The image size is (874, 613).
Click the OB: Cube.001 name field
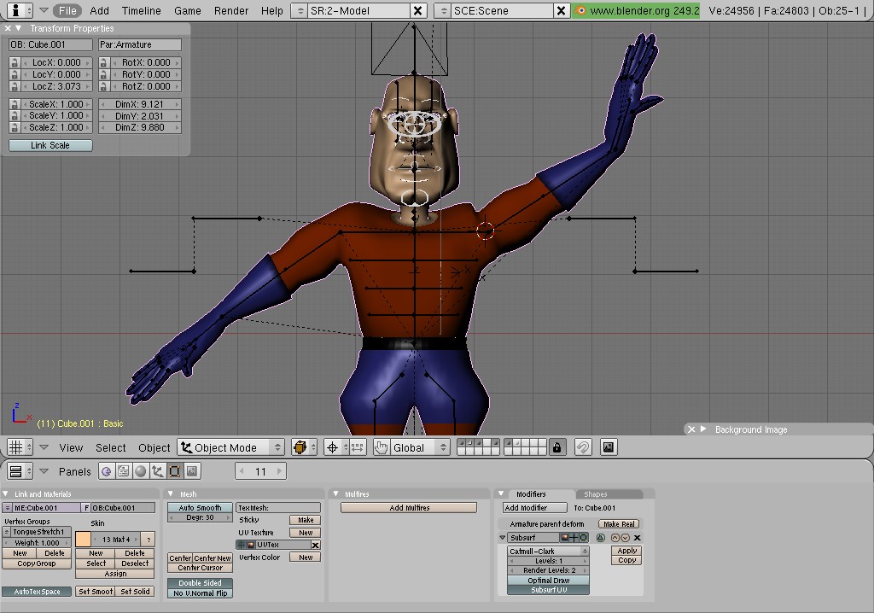pyautogui.click(x=50, y=44)
